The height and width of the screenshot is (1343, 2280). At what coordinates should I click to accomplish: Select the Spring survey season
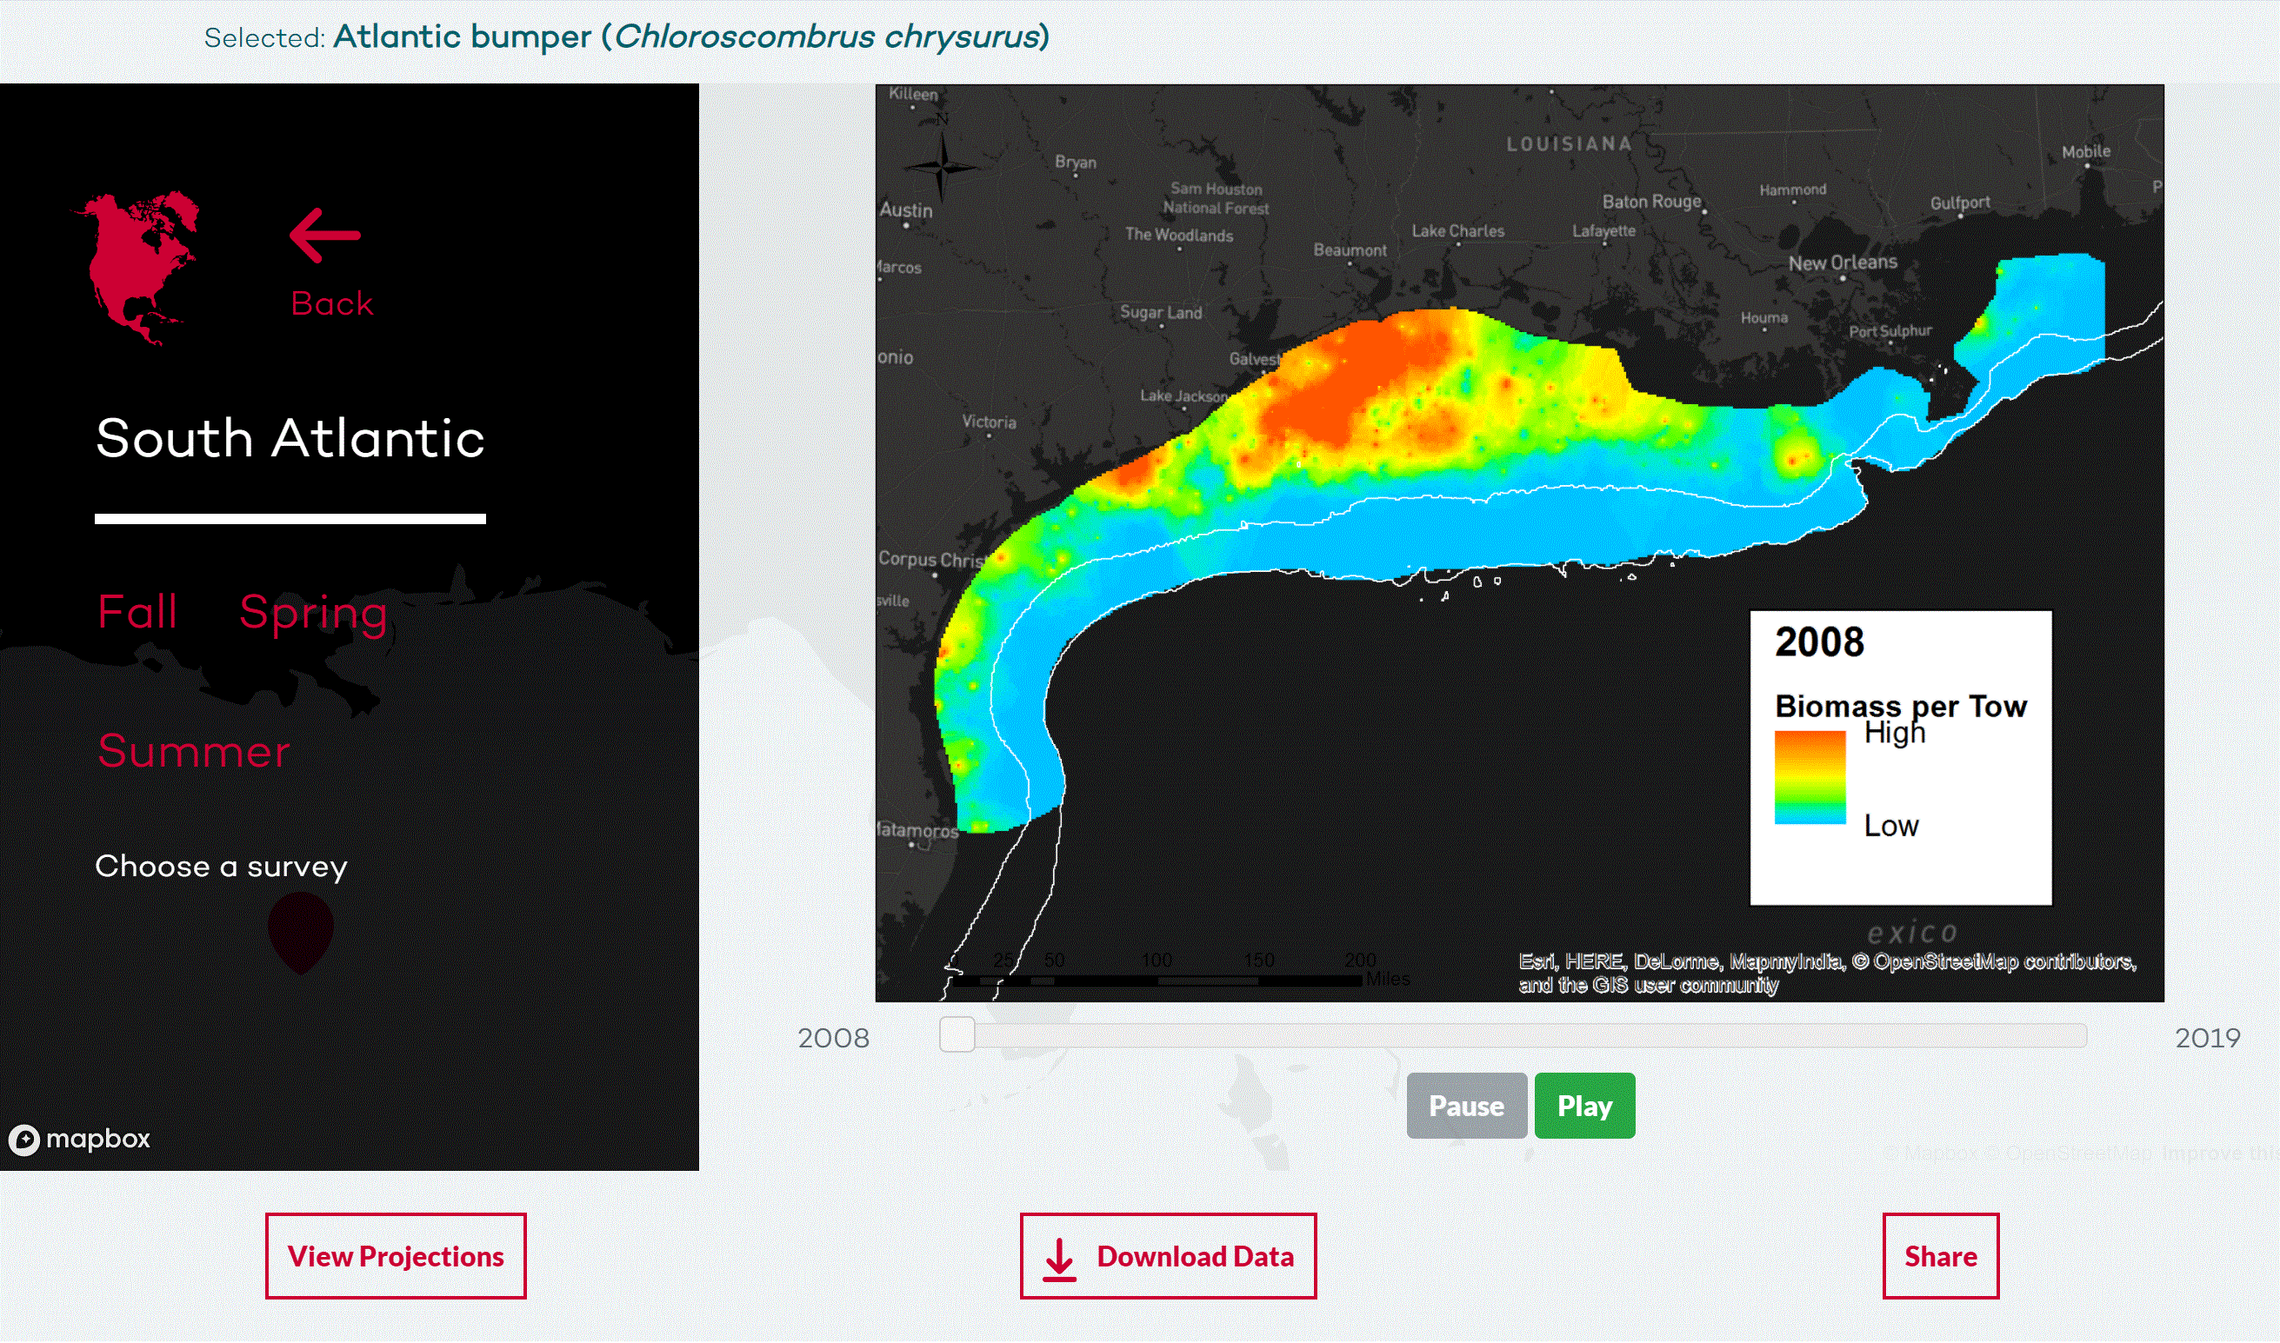[313, 615]
